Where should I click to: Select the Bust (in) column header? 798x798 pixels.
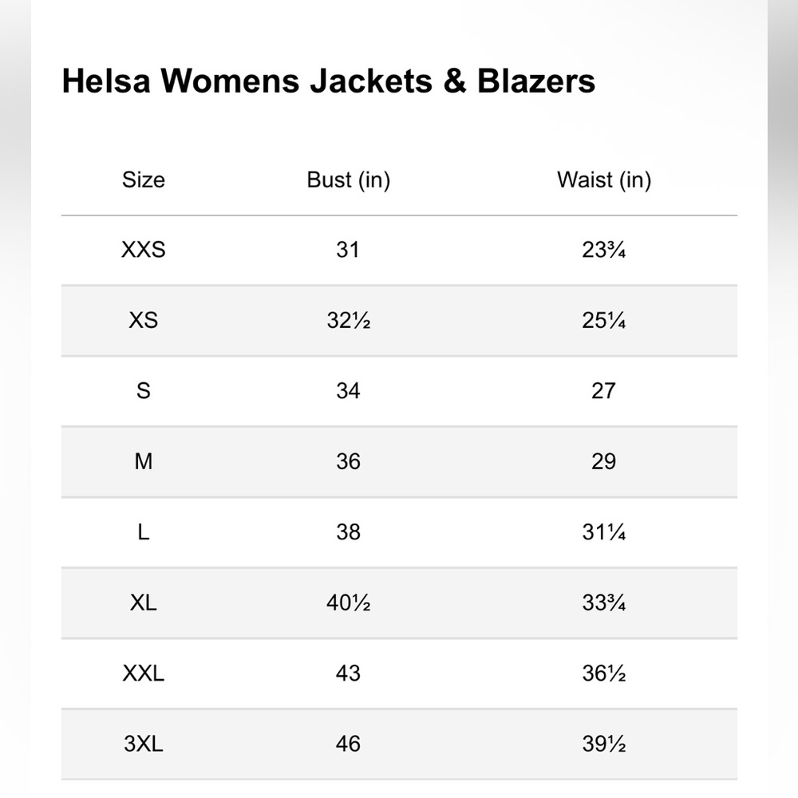348,180
